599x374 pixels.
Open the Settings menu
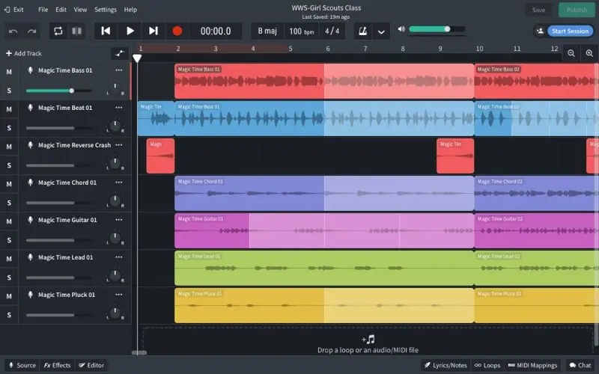pyautogui.click(x=106, y=10)
